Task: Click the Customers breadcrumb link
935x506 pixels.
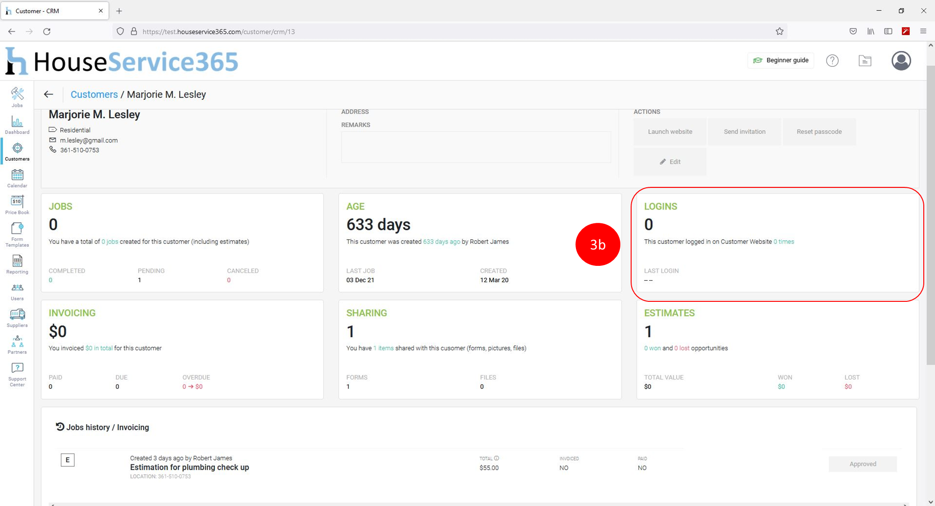Action: pyautogui.click(x=94, y=94)
